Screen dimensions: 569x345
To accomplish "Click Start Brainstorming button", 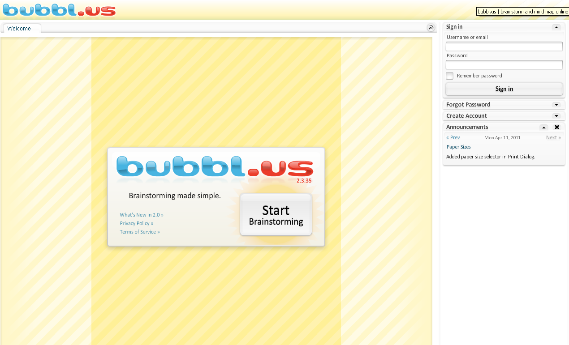I will [276, 215].
